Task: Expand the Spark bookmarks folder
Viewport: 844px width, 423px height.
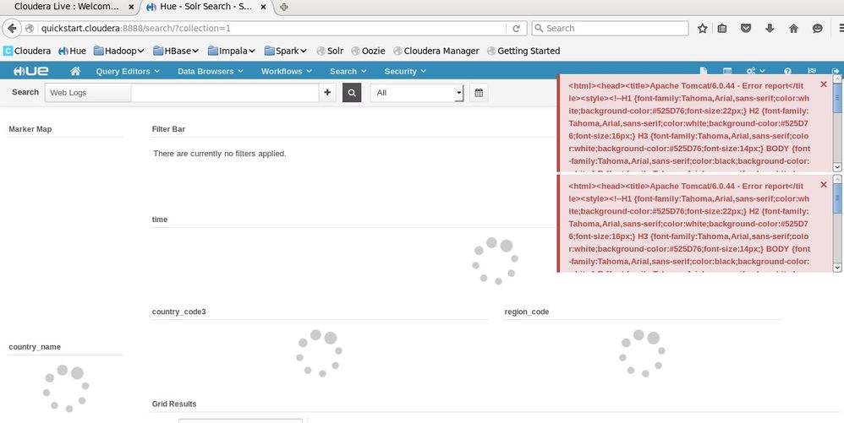Action: [286, 51]
